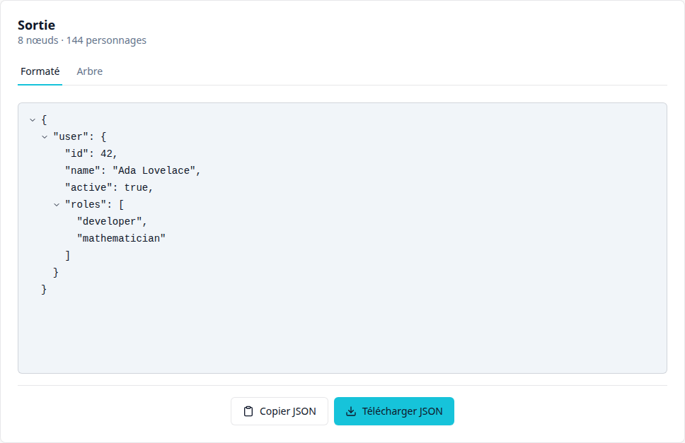Click the "mathematician" array value

[121, 239]
